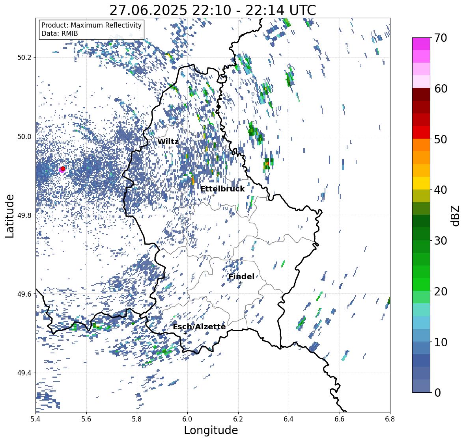
Task: Click the yellow 40 dBZ band in colorbar
Action: click(x=421, y=183)
